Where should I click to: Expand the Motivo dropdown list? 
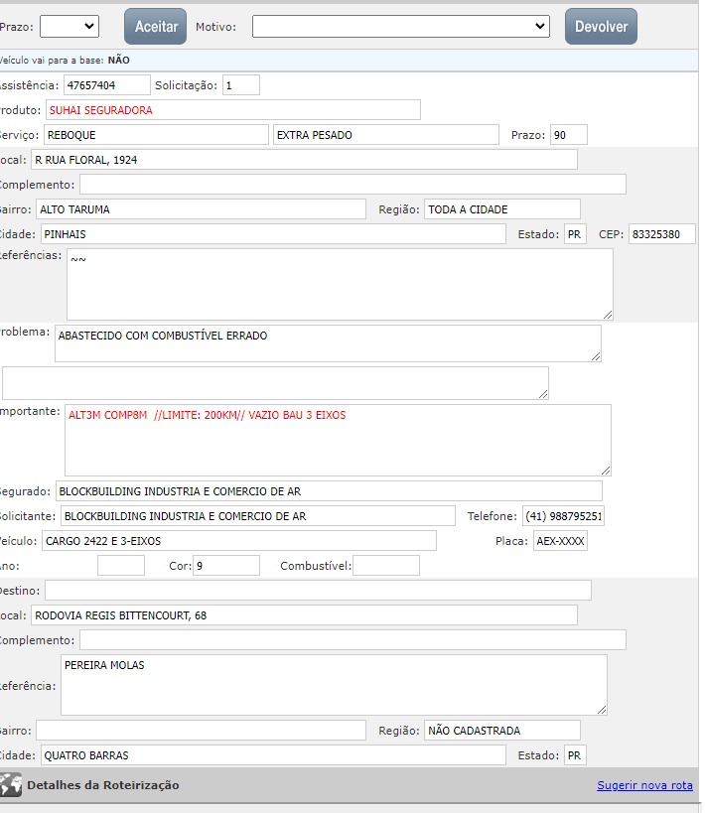tap(400, 26)
